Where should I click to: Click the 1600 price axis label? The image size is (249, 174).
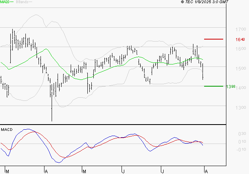pos(241,49)
